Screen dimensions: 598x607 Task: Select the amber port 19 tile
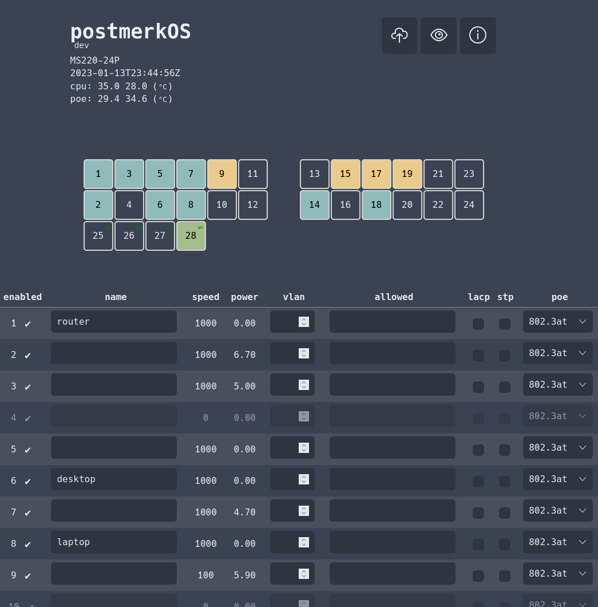pyautogui.click(x=407, y=174)
